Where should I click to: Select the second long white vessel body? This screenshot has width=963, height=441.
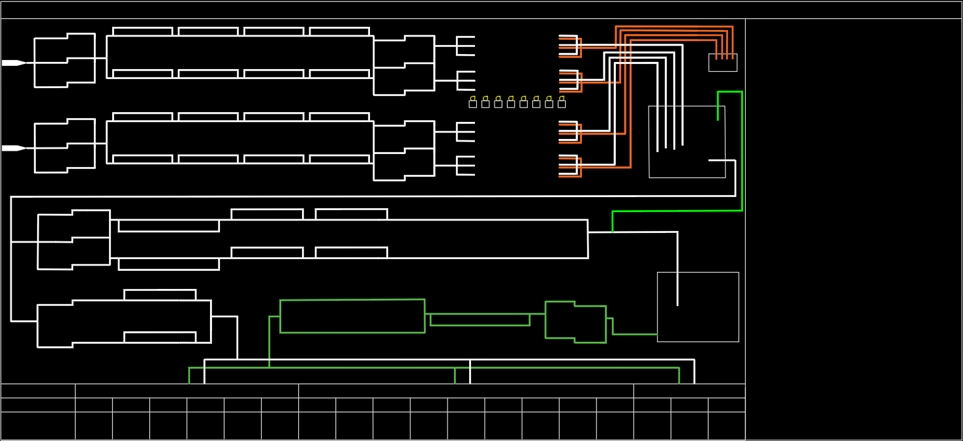[x=240, y=142]
